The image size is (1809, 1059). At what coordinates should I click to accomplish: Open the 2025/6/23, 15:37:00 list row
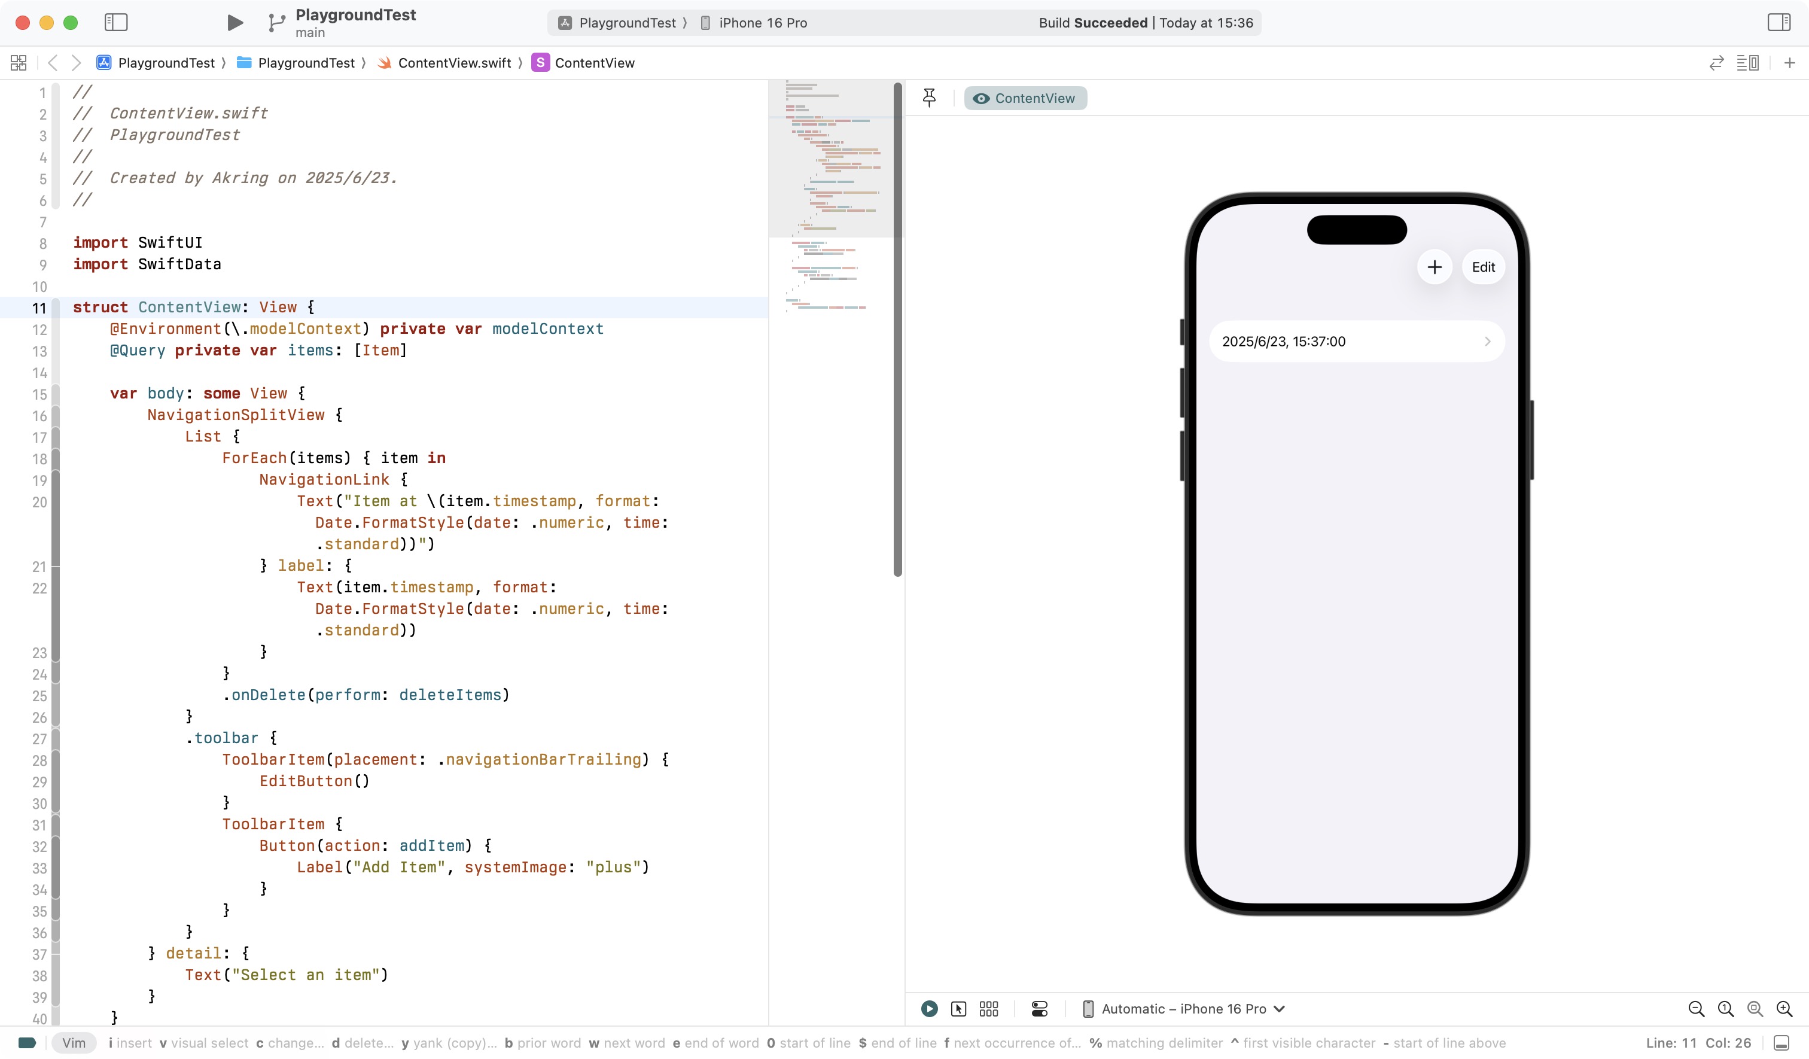click(x=1357, y=342)
